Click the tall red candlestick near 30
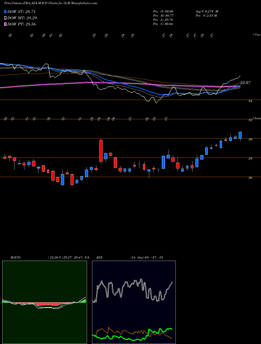Screen dimensions: 261x344 pyautogui.click(x=101, y=151)
